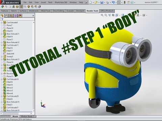
Task: Select Fillet10 in the feature tree
Action: click(10, 31)
